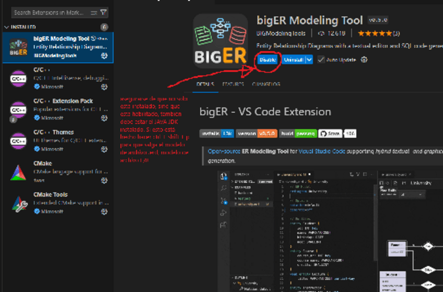Click the Disable button
The width and height of the screenshot is (443, 292).
(x=267, y=60)
